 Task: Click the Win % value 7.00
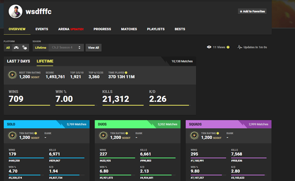[64, 99]
